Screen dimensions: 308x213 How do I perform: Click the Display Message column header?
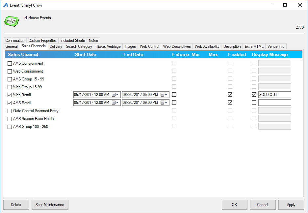click(x=270, y=54)
